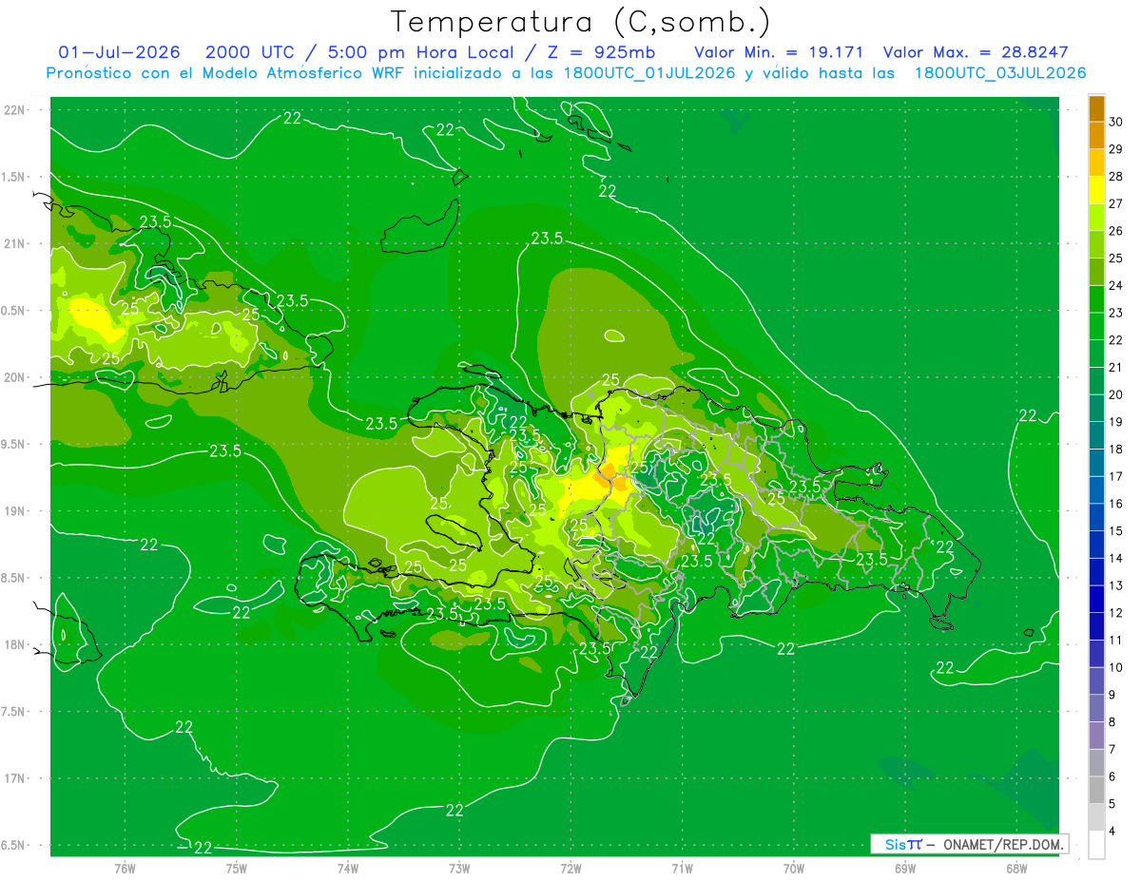Click the 72W longitude axis label
Screen dimensions: 1141x881
coord(570,869)
